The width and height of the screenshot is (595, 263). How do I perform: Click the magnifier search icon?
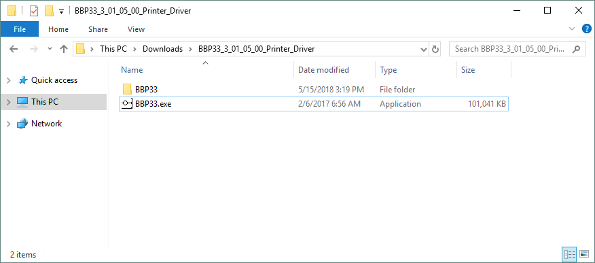[x=577, y=49]
